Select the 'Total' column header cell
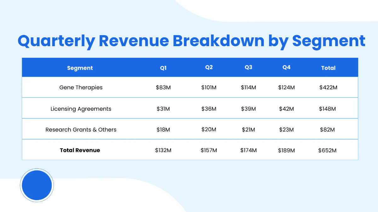Screen dimensions: 378x212 (x=328, y=68)
